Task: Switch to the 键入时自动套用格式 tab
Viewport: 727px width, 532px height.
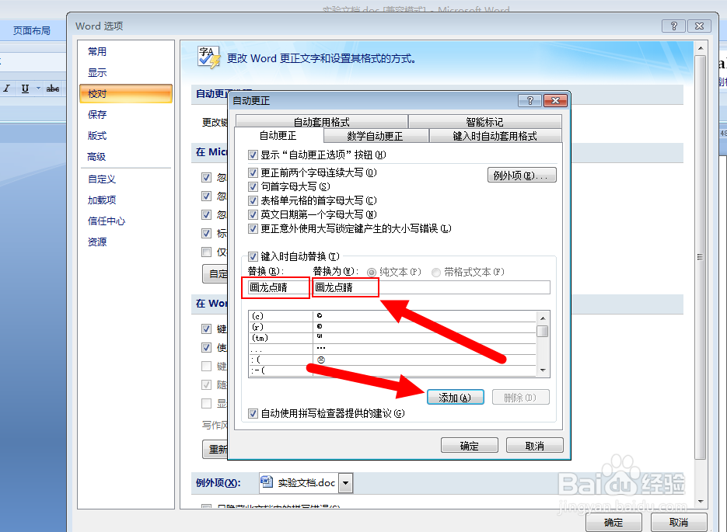Action: tap(495, 136)
